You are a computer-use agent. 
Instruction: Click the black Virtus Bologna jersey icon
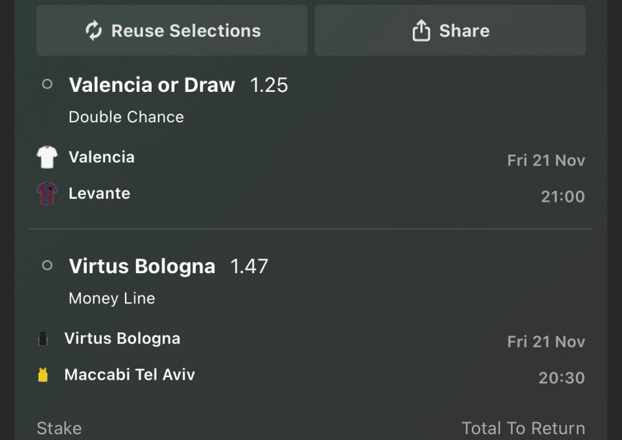click(43, 338)
